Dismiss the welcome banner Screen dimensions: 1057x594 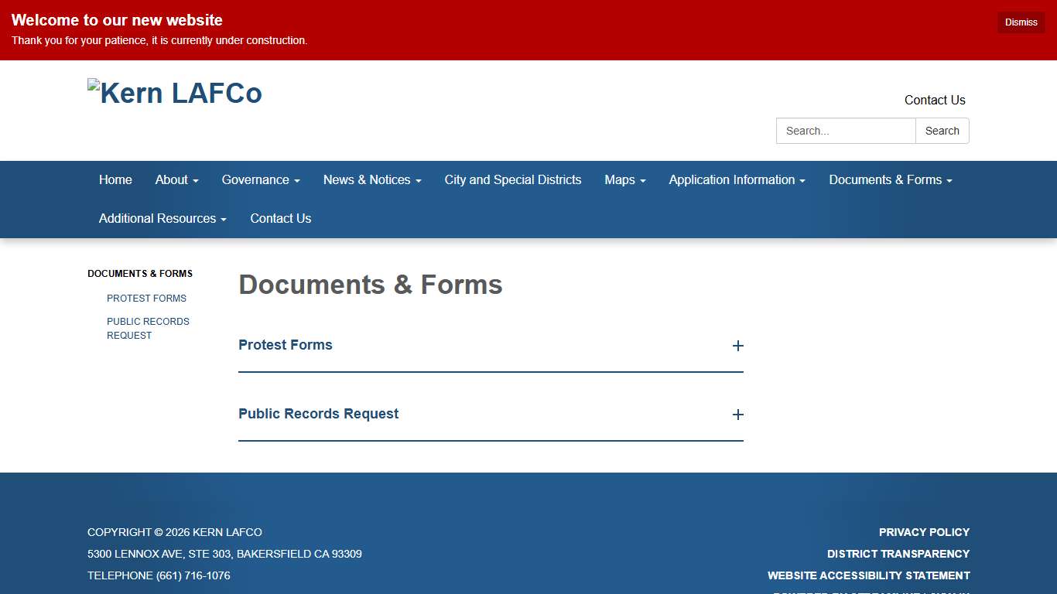click(x=1020, y=22)
